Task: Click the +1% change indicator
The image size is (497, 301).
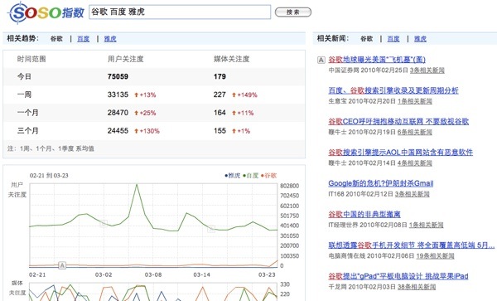Action: [241, 131]
